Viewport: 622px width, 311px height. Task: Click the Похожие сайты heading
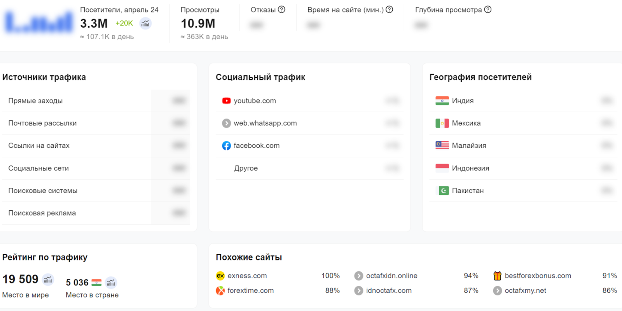click(249, 257)
